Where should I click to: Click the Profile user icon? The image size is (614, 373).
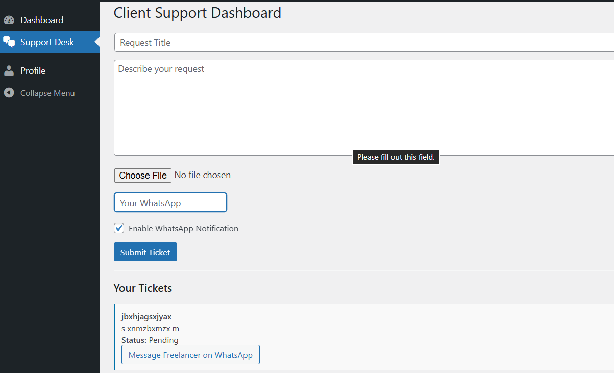click(x=9, y=70)
